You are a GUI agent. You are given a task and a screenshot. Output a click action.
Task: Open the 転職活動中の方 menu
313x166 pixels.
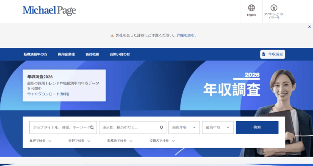(x=35, y=54)
